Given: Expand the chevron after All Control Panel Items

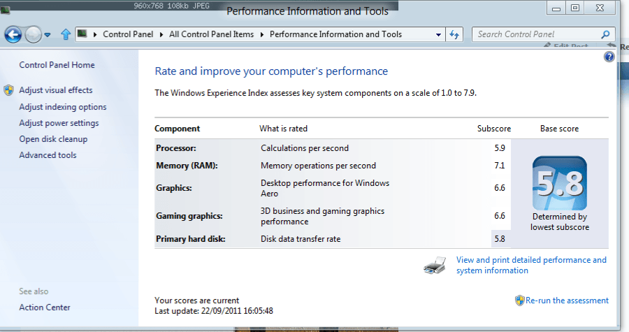Looking at the screenshot, I should pyautogui.click(x=263, y=34).
